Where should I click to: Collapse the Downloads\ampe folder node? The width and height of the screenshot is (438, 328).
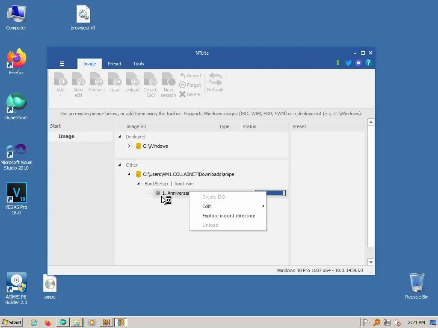click(x=129, y=174)
